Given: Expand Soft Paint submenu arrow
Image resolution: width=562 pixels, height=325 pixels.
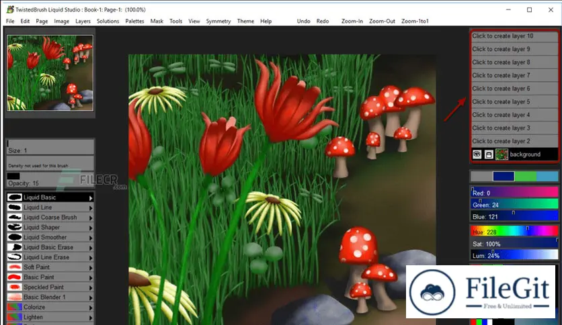Looking at the screenshot, I should tap(91, 267).
